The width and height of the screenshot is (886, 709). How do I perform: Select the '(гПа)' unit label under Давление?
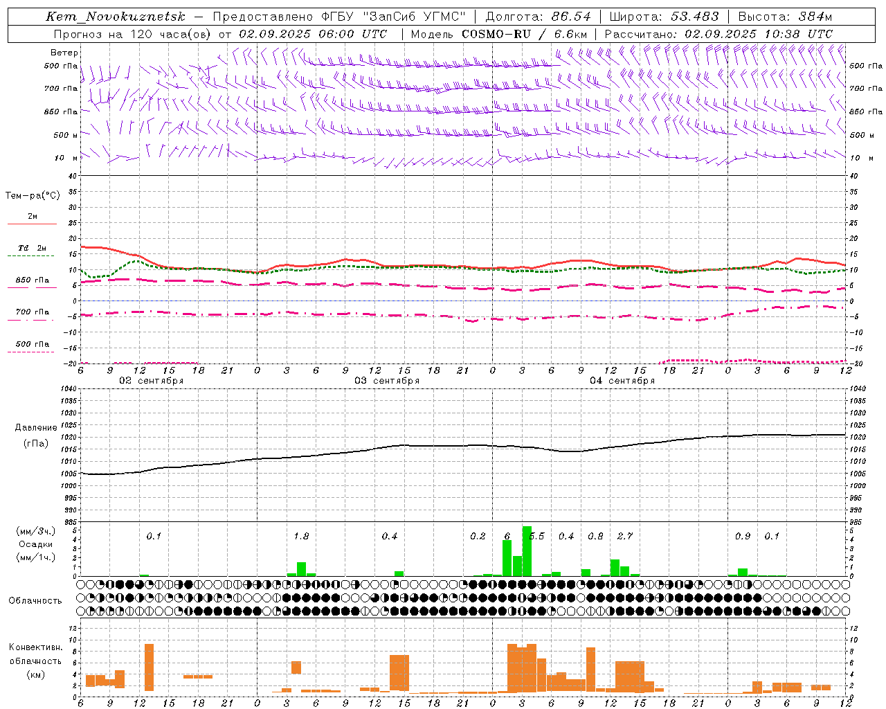coord(35,444)
